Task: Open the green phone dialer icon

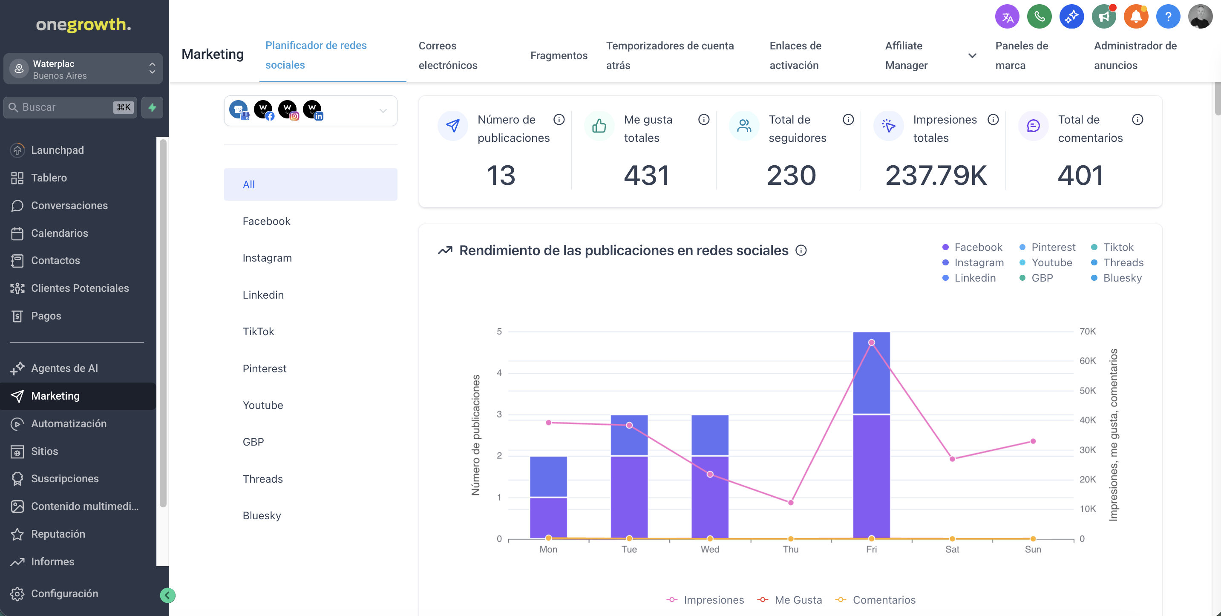Action: (x=1039, y=17)
